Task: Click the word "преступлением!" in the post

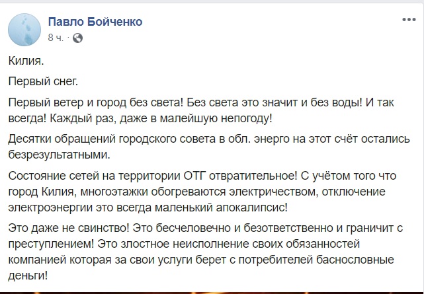Action: (x=51, y=244)
